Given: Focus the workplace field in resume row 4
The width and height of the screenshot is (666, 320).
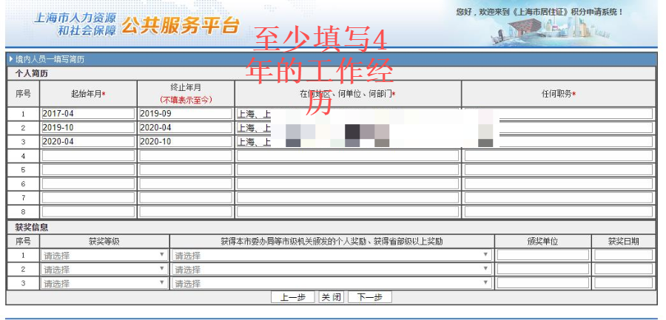Looking at the screenshot, I should [348, 156].
